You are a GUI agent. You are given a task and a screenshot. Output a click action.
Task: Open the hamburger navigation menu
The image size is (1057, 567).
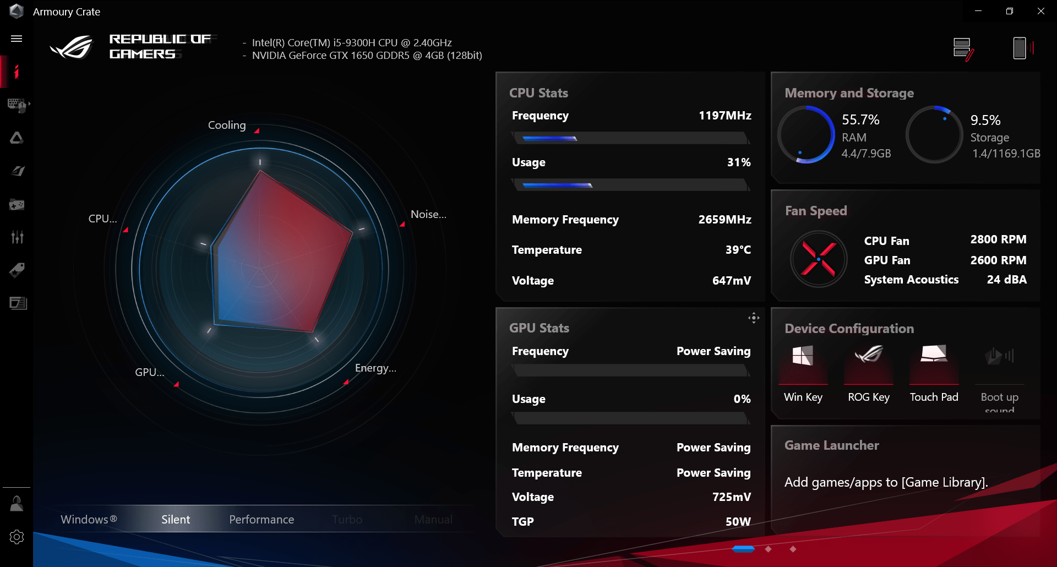point(17,39)
